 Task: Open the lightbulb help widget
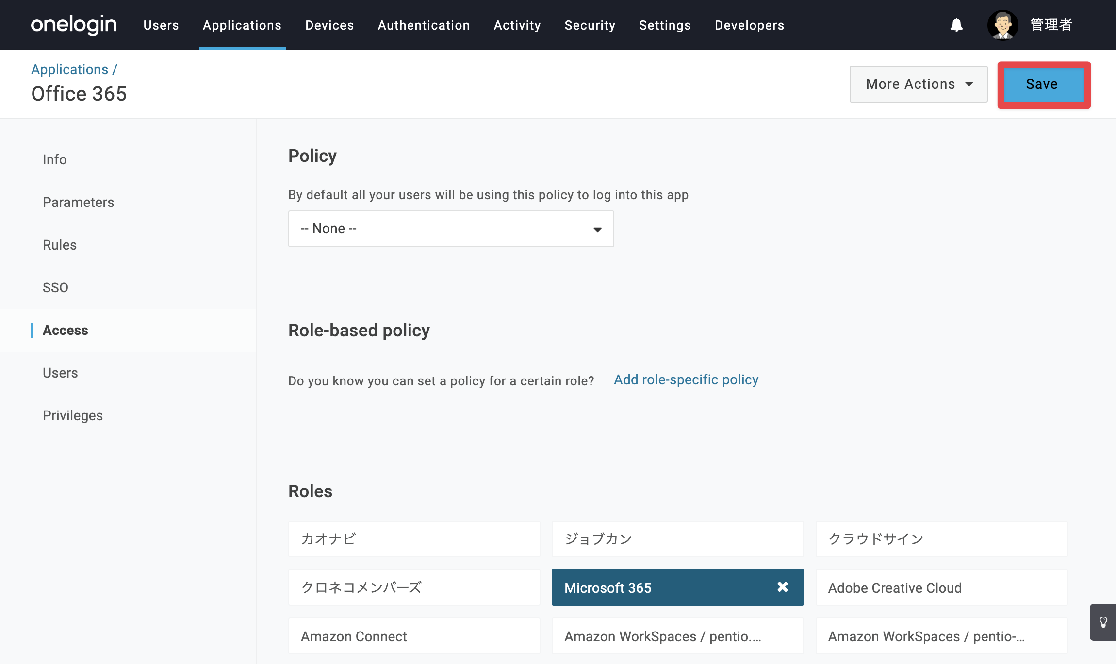click(1103, 622)
